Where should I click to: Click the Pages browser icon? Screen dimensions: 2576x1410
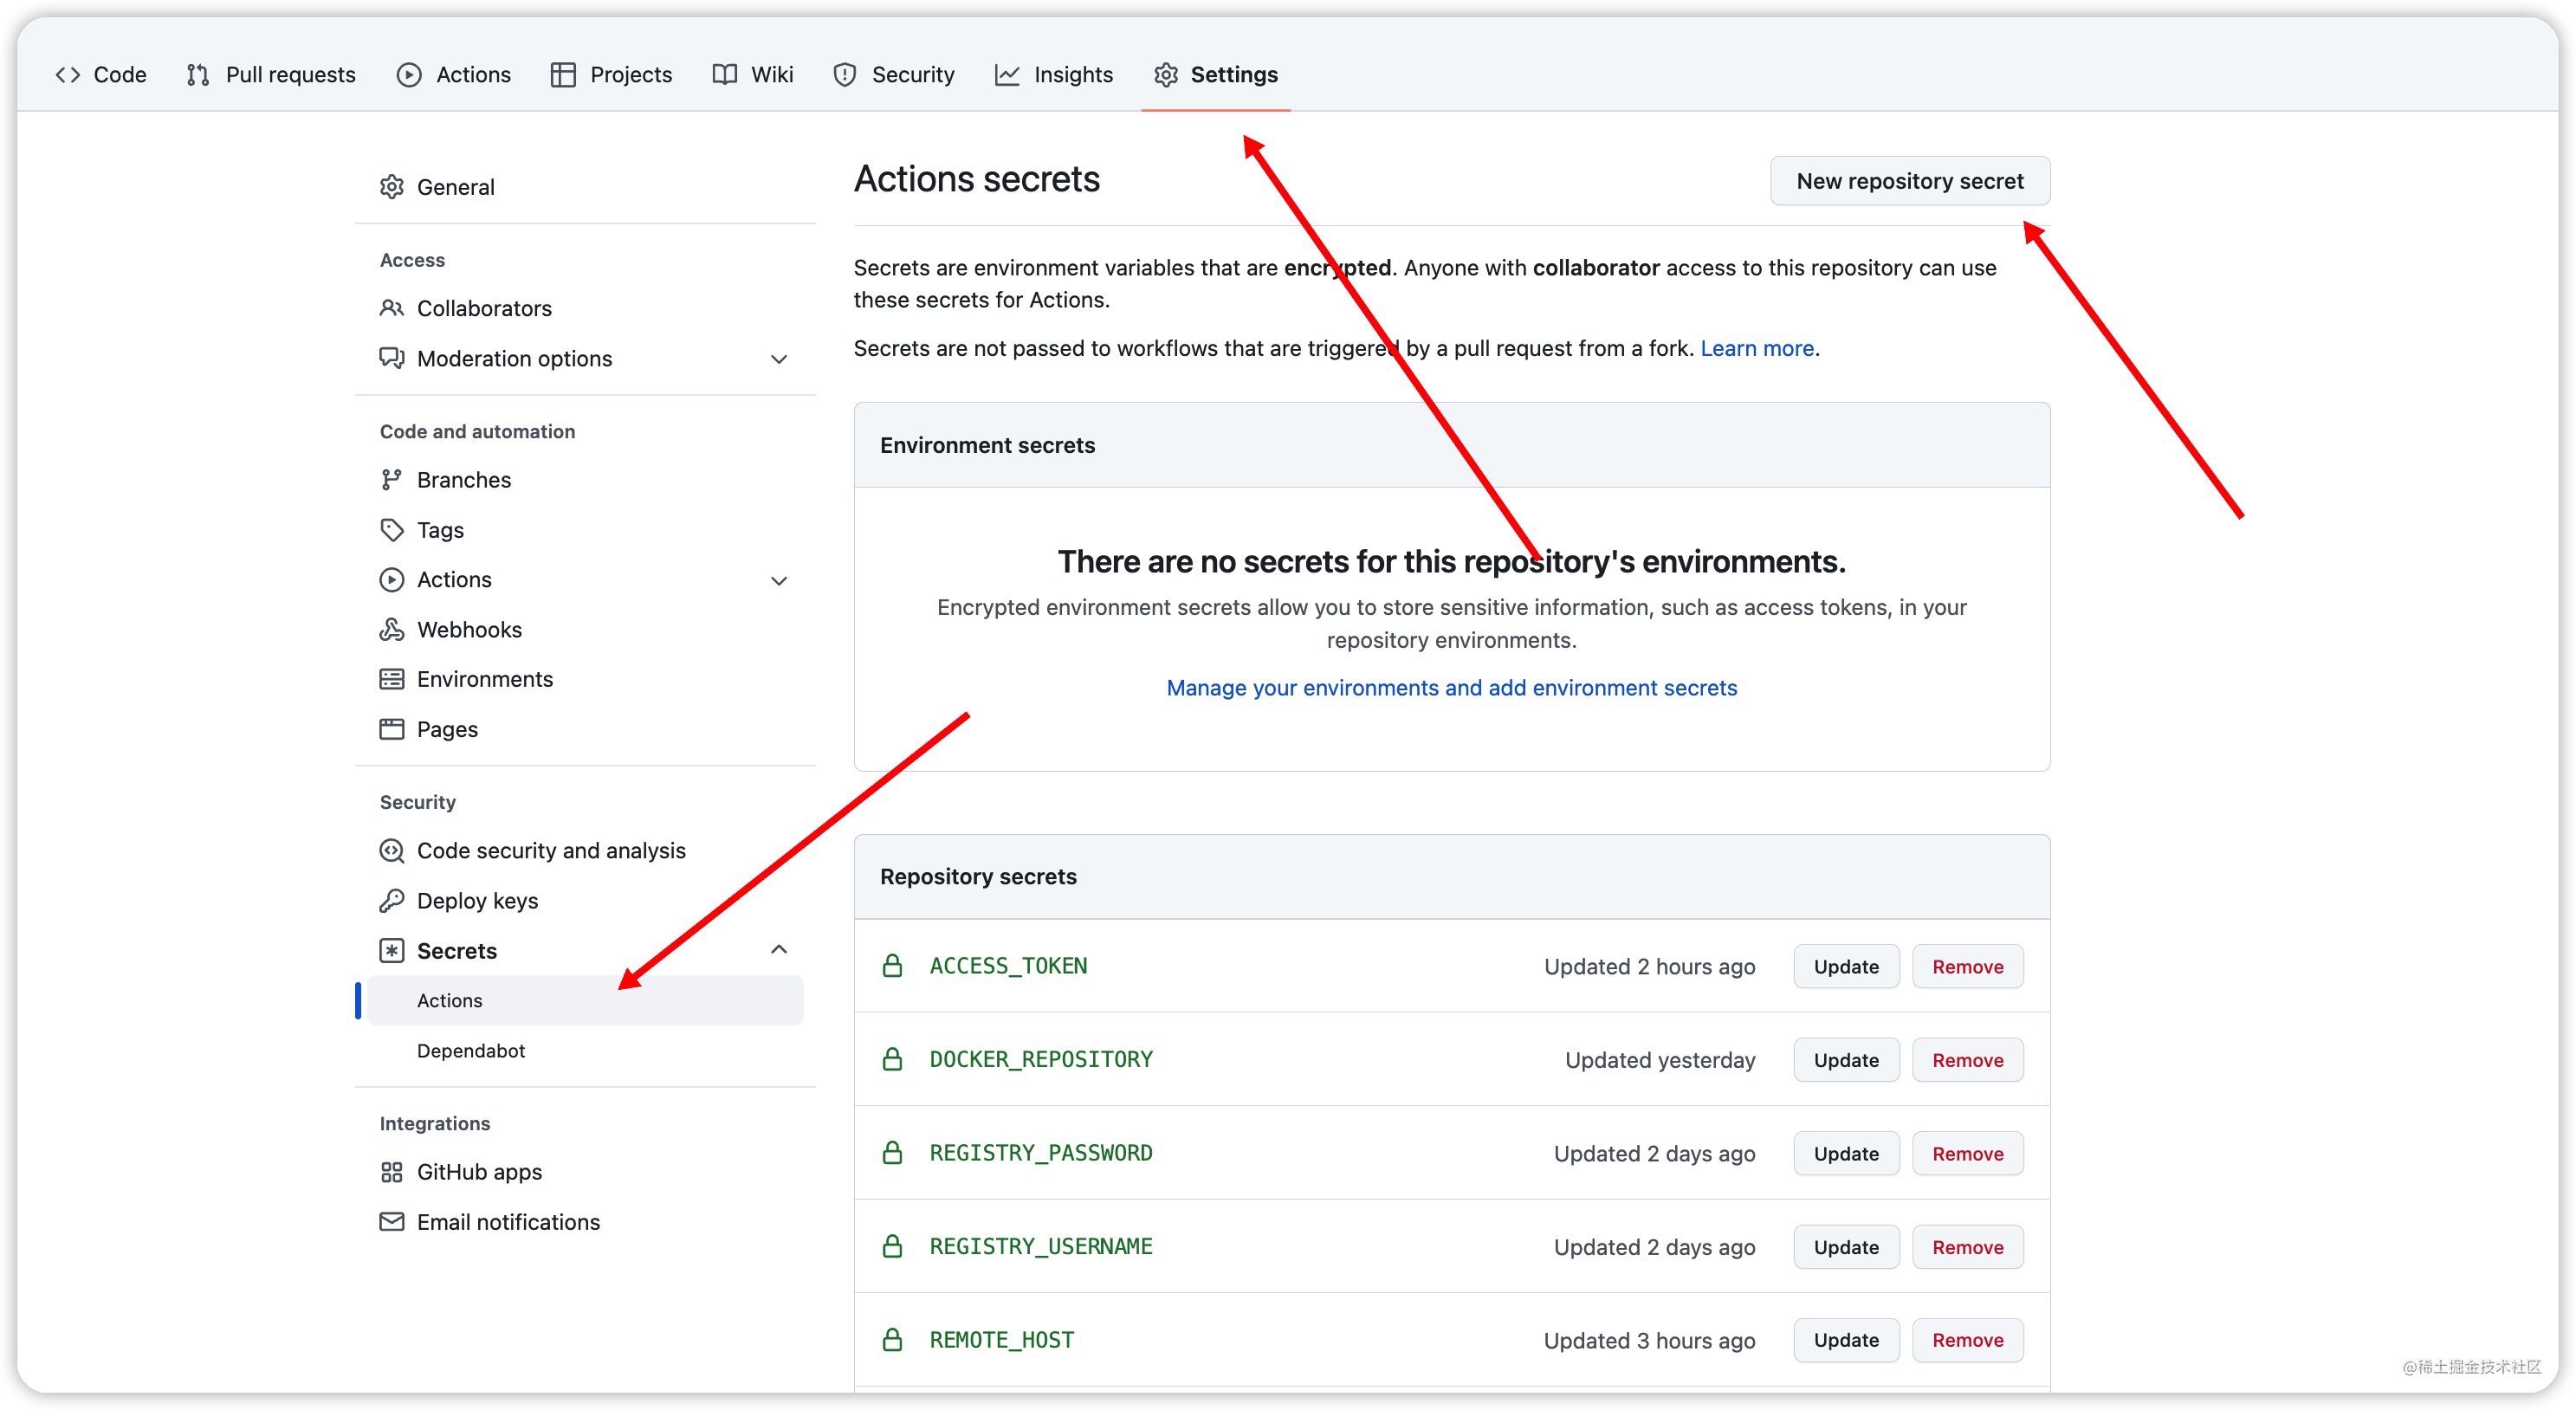[392, 729]
